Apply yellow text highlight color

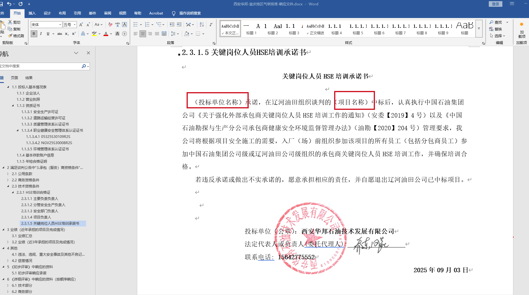pyautogui.click(x=94, y=34)
